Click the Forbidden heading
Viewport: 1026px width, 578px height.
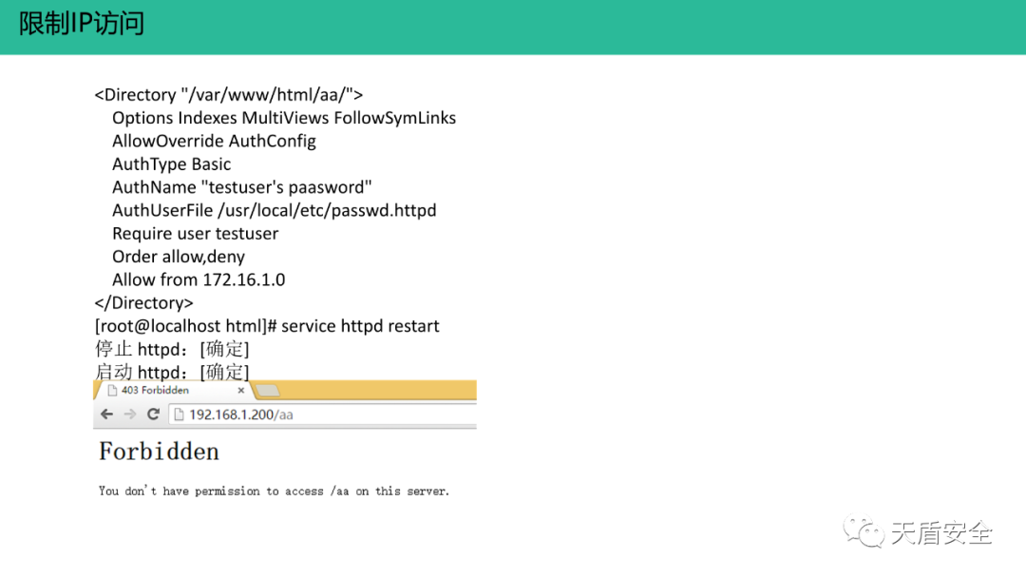(159, 452)
